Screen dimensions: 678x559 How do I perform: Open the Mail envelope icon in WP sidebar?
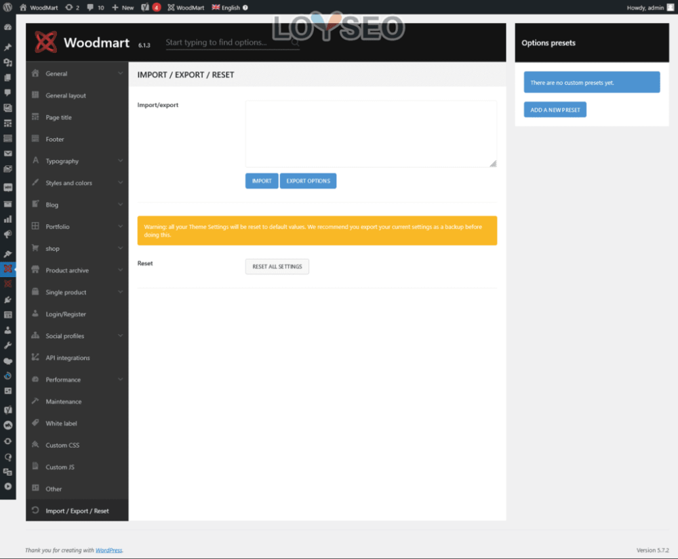[7, 153]
